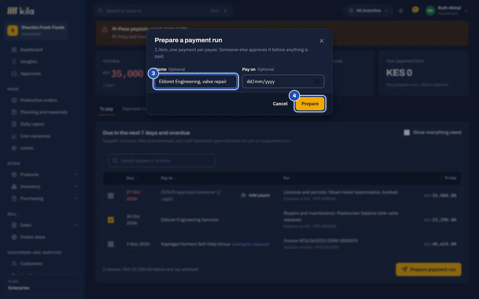This screenshot has height=299, width=479.
Task: Click the Search payee or invoice field
Action: coord(161,161)
